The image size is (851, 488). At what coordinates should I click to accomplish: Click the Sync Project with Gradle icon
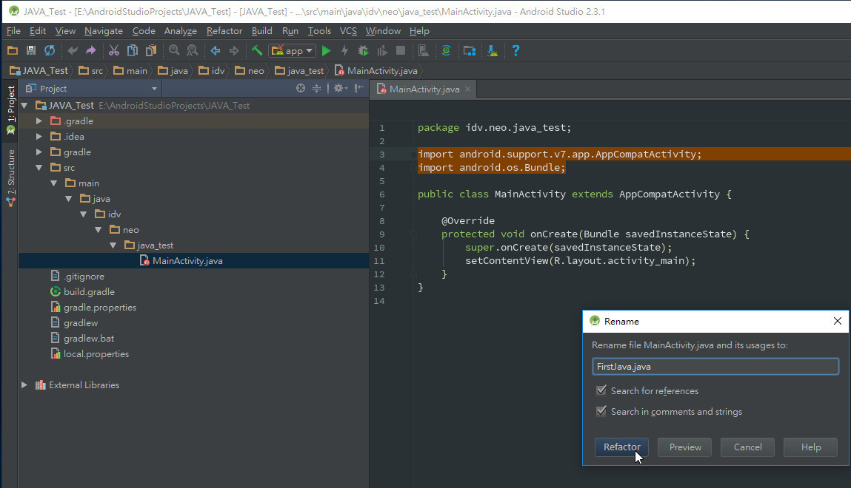point(446,51)
